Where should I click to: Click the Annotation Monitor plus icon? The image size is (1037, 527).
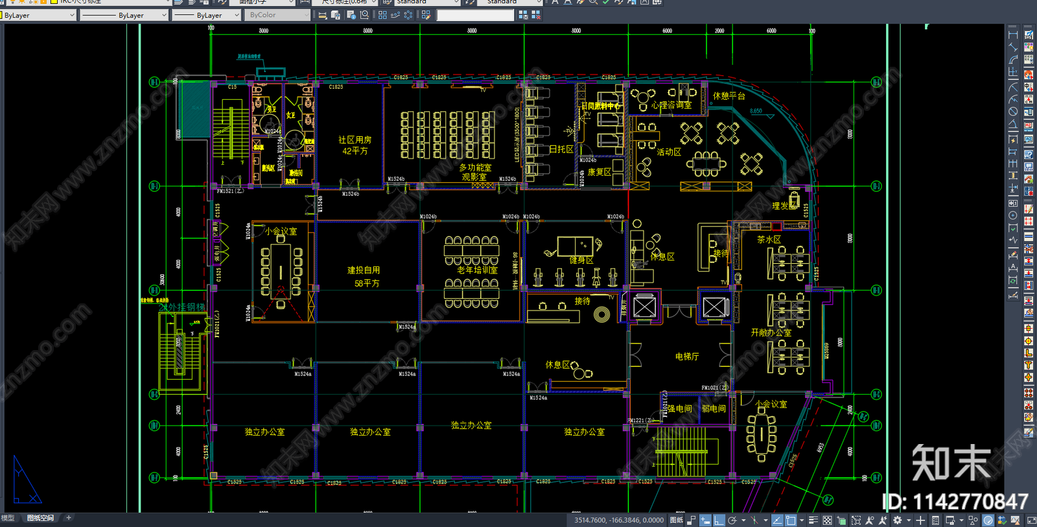pos(920,521)
